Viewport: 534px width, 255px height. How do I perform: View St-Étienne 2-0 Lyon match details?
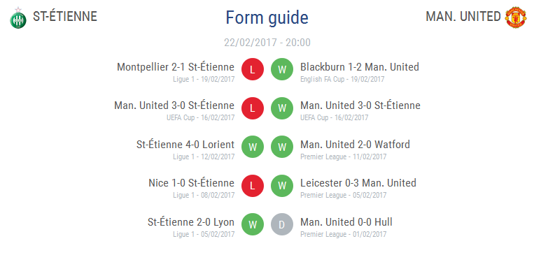coord(191,222)
